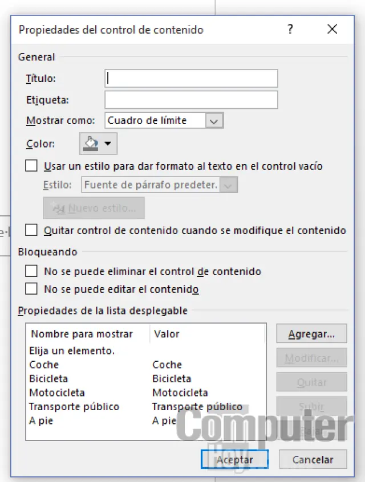Open the Estilo dropdown list

229,185
